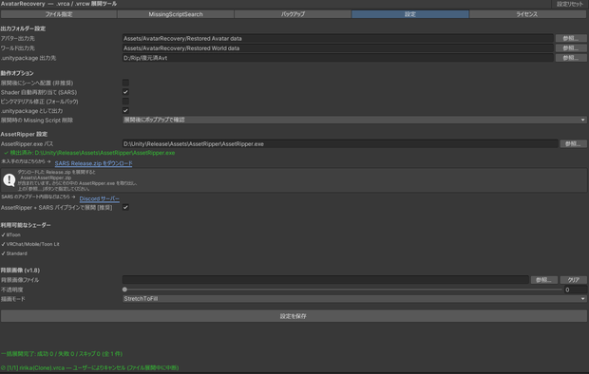Screen dimensions: 589x374
Task: Click クリア button for background image
Action: pyautogui.click(x=573, y=280)
